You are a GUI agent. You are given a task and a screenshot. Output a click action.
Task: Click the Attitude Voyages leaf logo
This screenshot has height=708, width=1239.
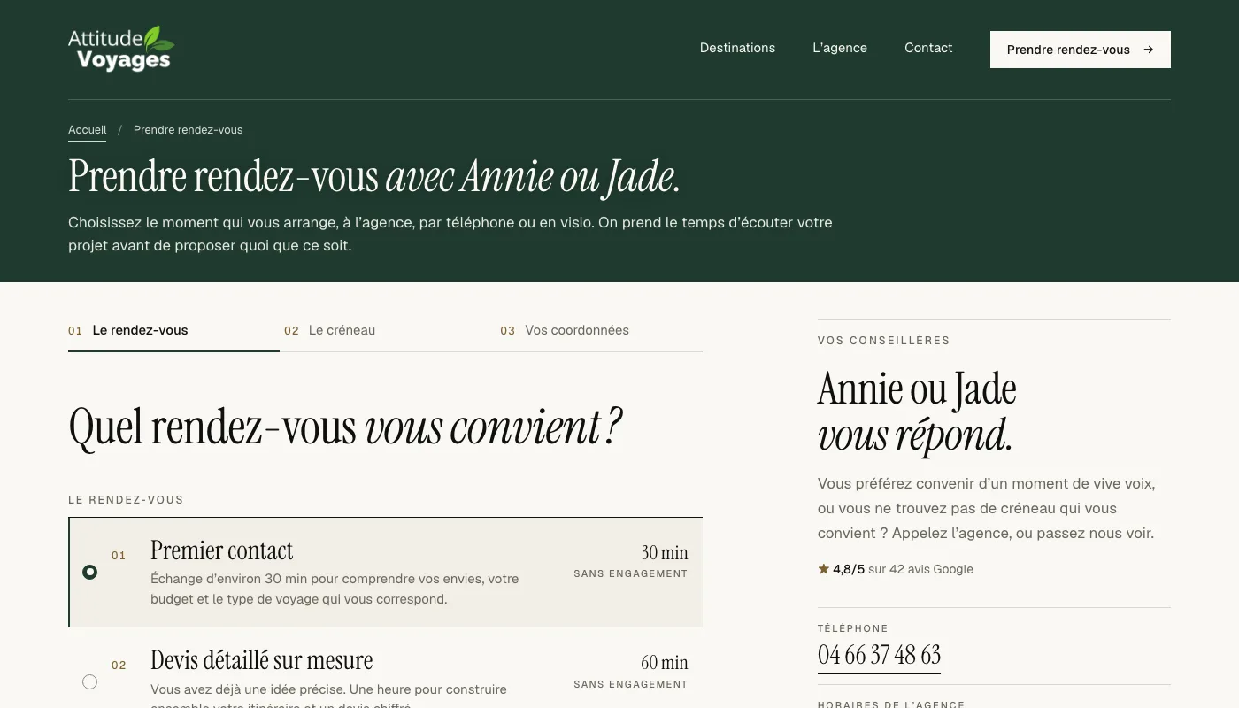tap(121, 49)
